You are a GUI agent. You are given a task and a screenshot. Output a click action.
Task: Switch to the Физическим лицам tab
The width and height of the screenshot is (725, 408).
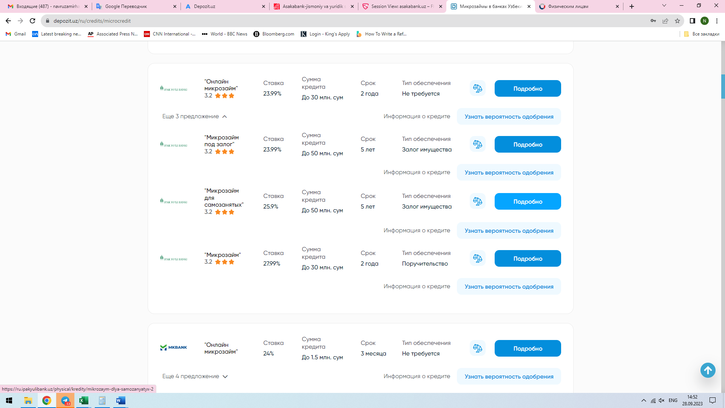click(579, 6)
